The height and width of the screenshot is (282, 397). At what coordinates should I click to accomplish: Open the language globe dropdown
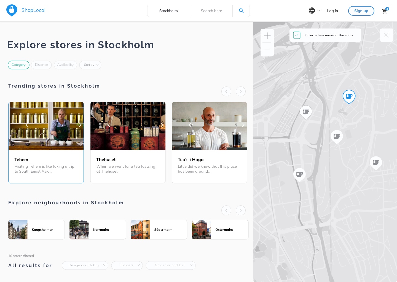tap(314, 11)
